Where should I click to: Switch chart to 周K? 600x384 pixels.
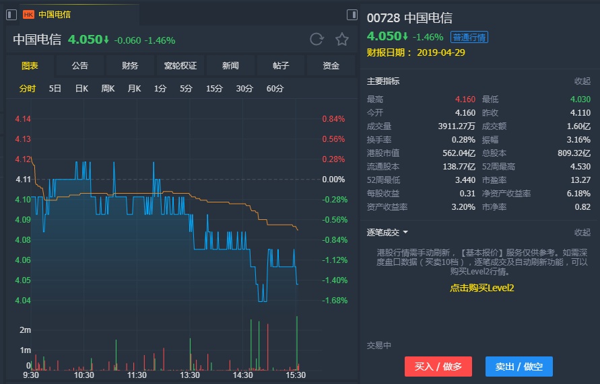108,89
